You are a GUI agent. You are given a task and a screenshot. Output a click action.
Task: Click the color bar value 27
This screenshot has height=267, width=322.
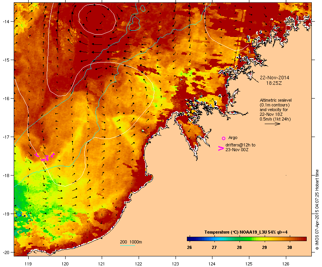tap(214, 247)
